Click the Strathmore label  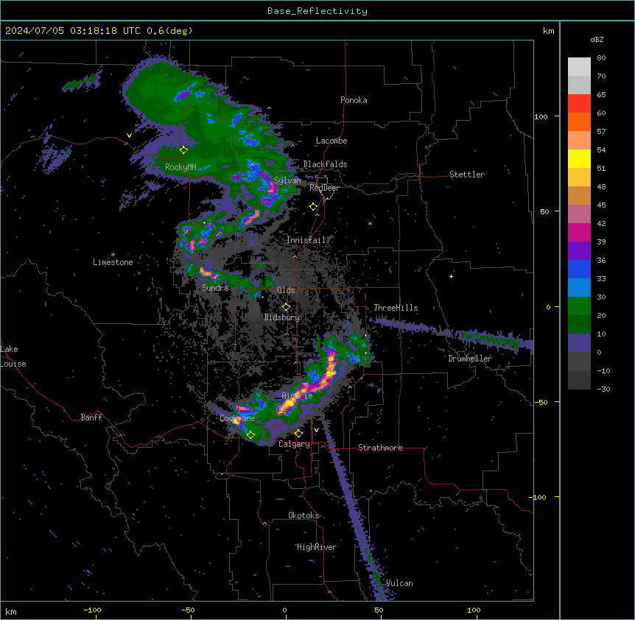[380, 448]
